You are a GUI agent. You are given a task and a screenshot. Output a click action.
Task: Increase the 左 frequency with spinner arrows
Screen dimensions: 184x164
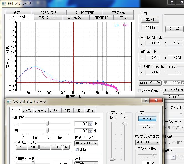point(90,123)
